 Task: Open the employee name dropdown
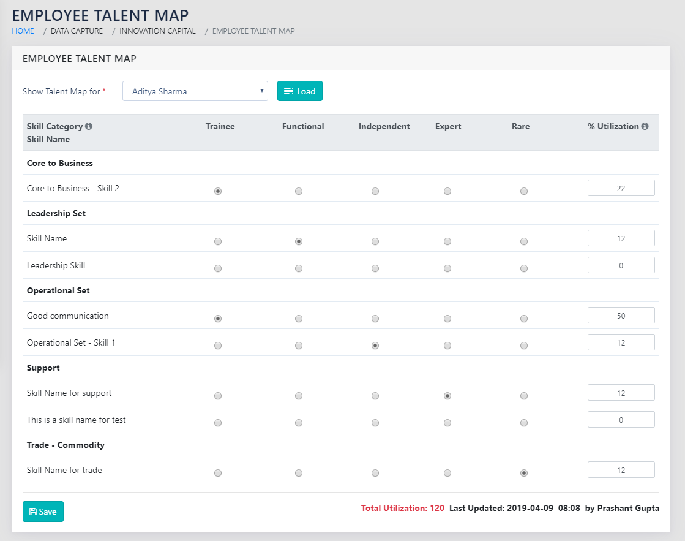point(195,91)
